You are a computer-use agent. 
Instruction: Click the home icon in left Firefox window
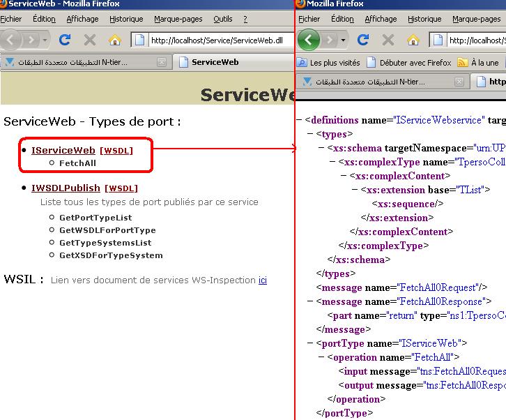tap(114, 40)
